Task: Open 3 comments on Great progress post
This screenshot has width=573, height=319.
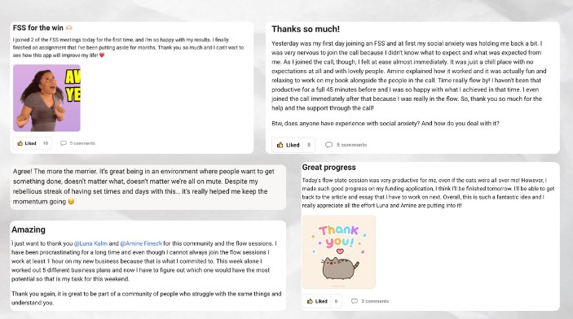Action: [x=375, y=301]
